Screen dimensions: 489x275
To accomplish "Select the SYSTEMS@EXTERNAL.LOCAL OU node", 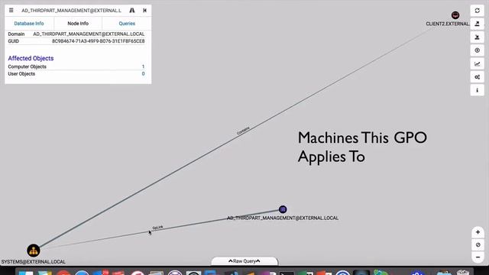I will (x=34, y=251).
